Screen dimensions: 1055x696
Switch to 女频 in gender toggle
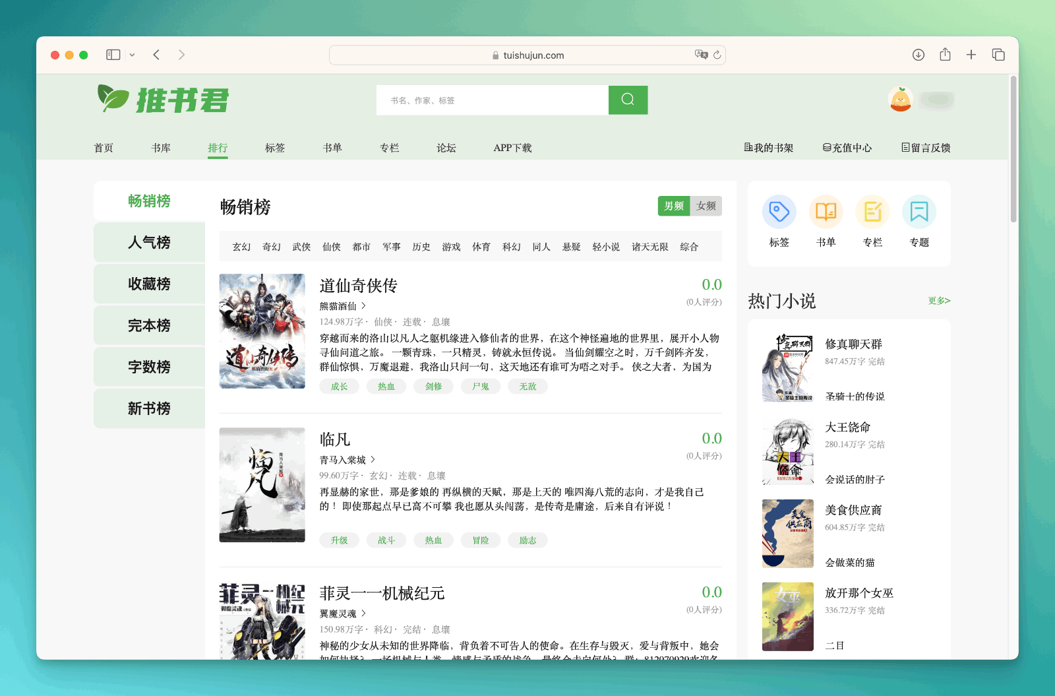(x=706, y=206)
